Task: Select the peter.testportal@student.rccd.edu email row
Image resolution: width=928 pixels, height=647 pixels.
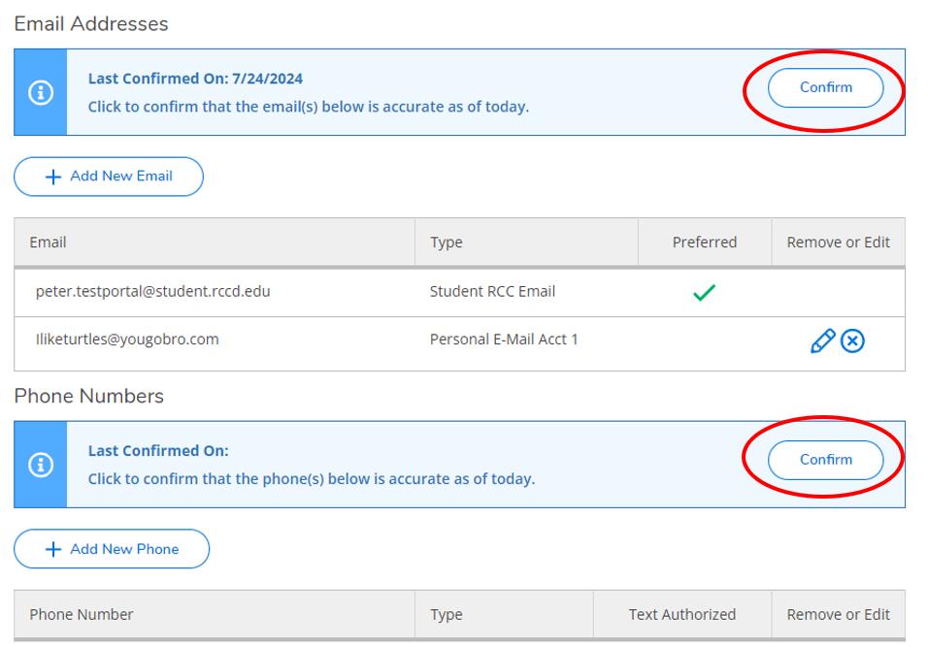Action: tap(459, 292)
